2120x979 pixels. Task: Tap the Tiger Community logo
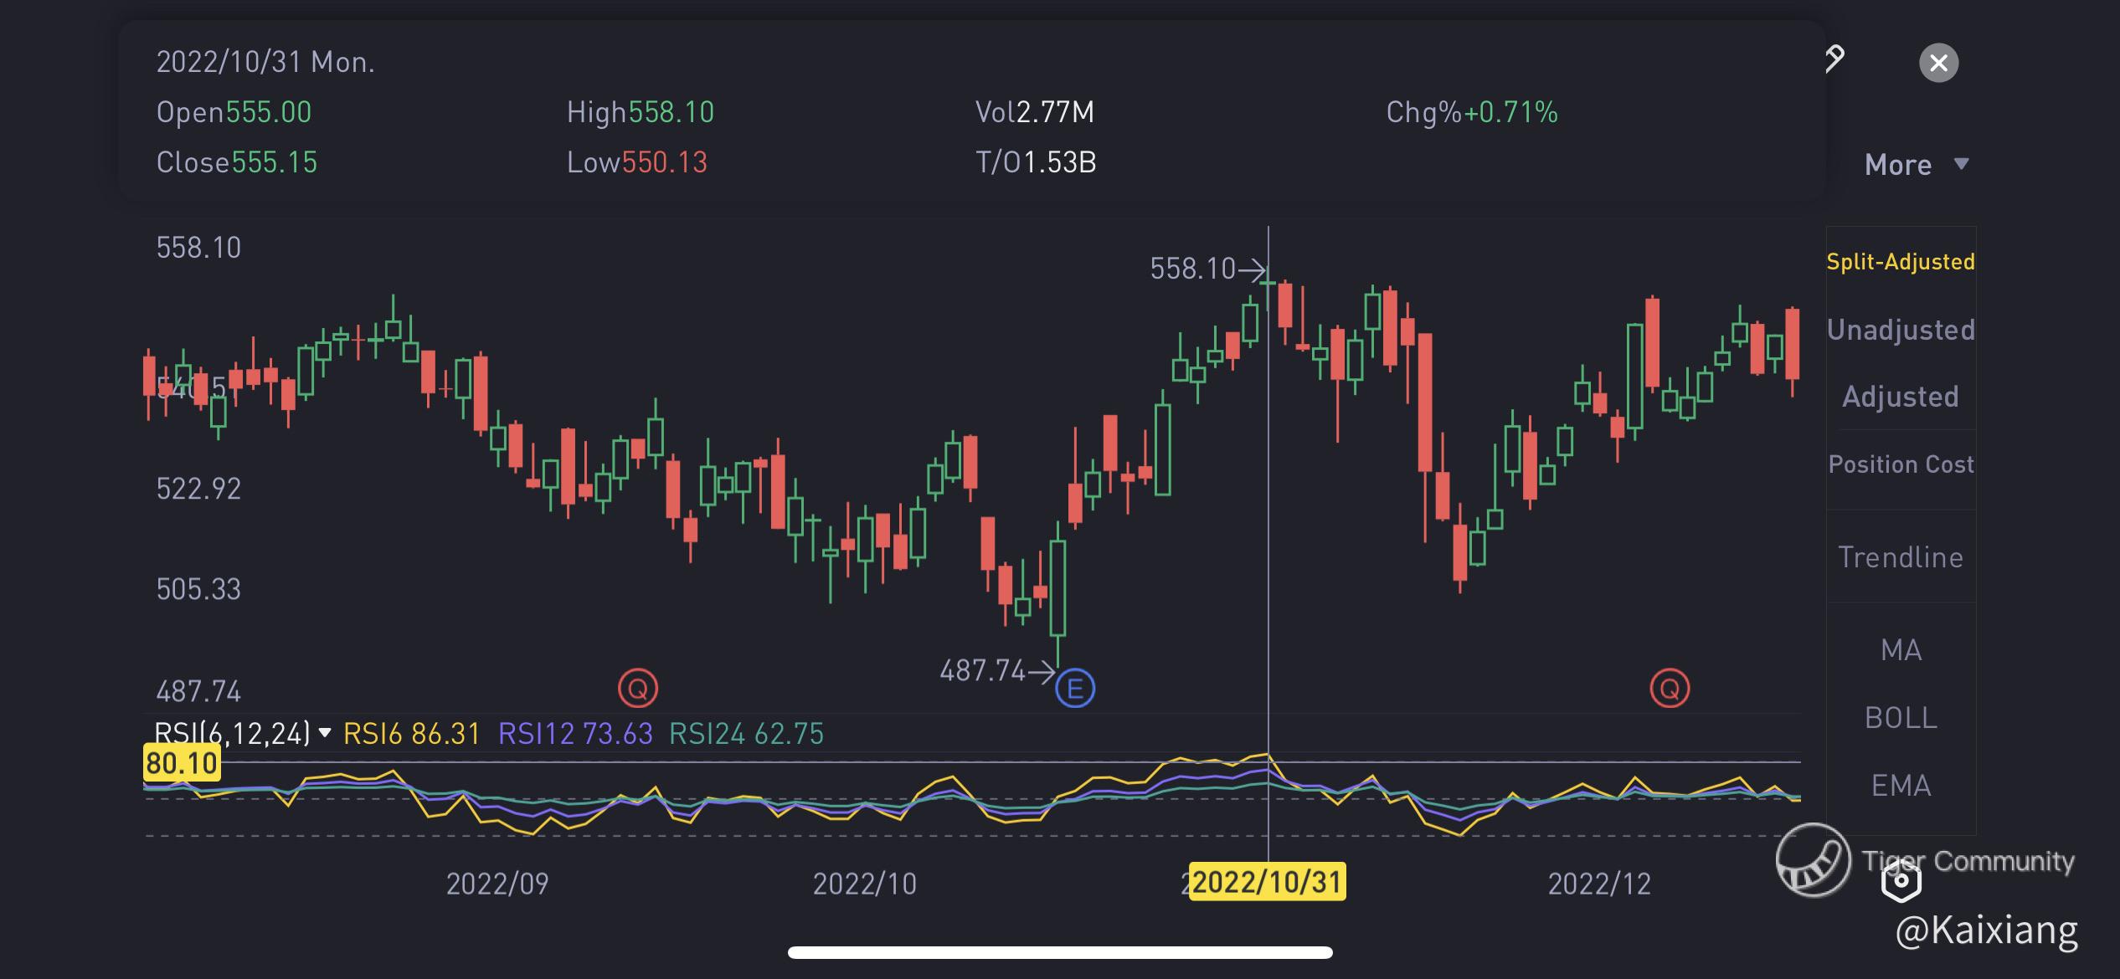(1814, 859)
